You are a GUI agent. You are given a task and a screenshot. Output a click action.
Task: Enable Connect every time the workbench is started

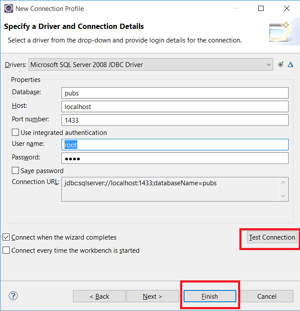6,251
